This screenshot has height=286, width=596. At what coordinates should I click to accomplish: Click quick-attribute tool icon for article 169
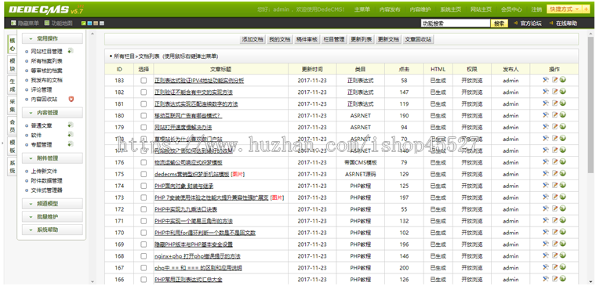[x=546, y=244]
